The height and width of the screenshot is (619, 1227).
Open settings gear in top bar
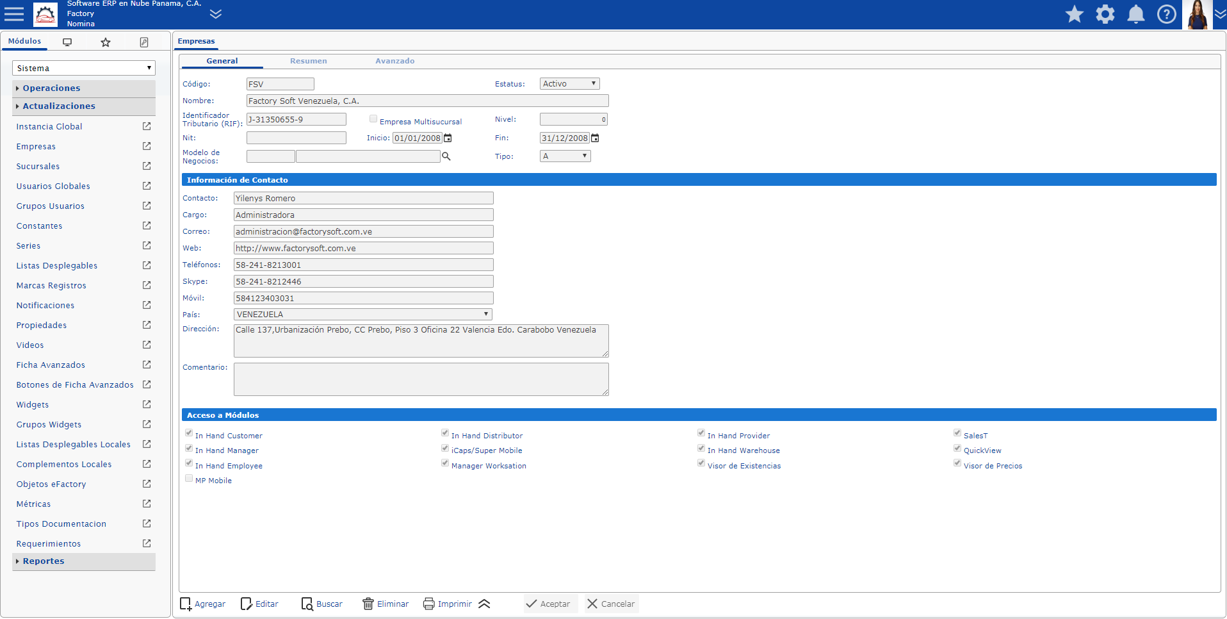coord(1105,14)
